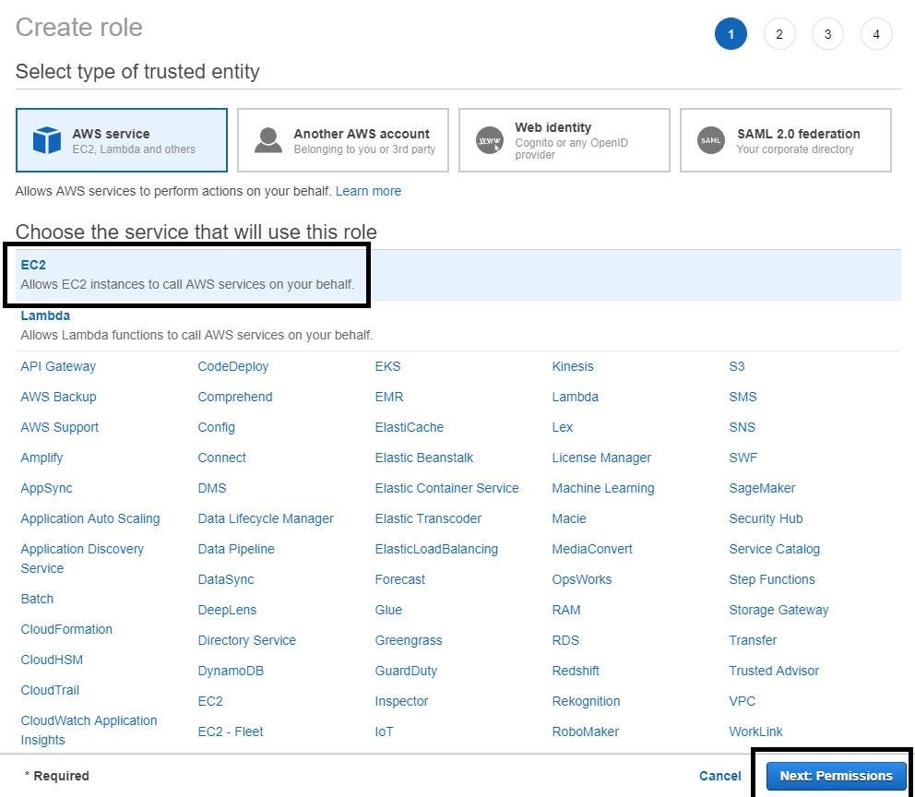Go to step 2 indicator

(x=779, y=34)
